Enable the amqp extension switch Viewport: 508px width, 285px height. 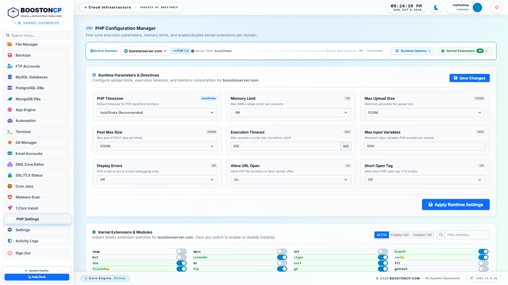[182, 251]
